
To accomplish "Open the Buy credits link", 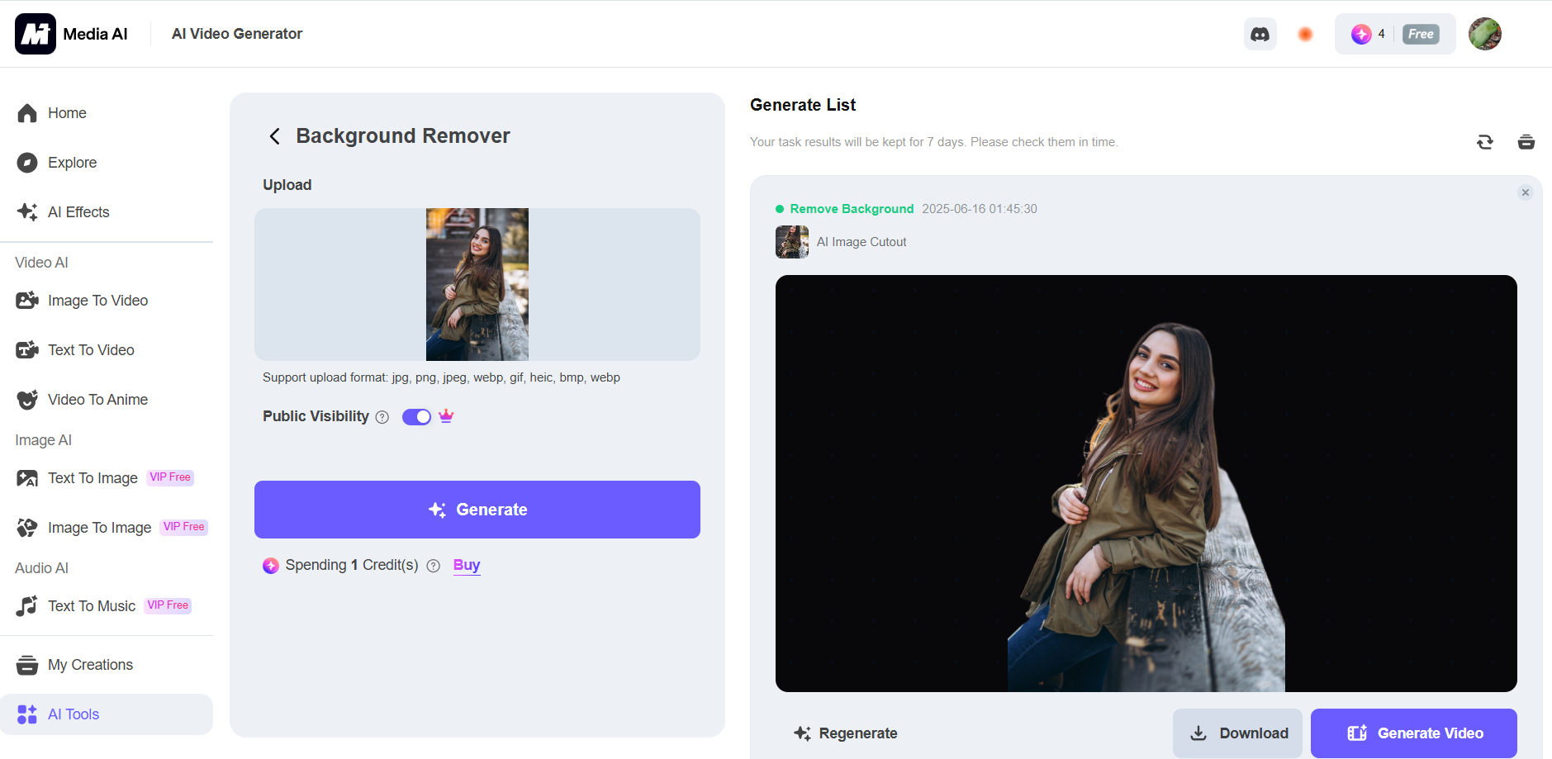I will [465, 565].
